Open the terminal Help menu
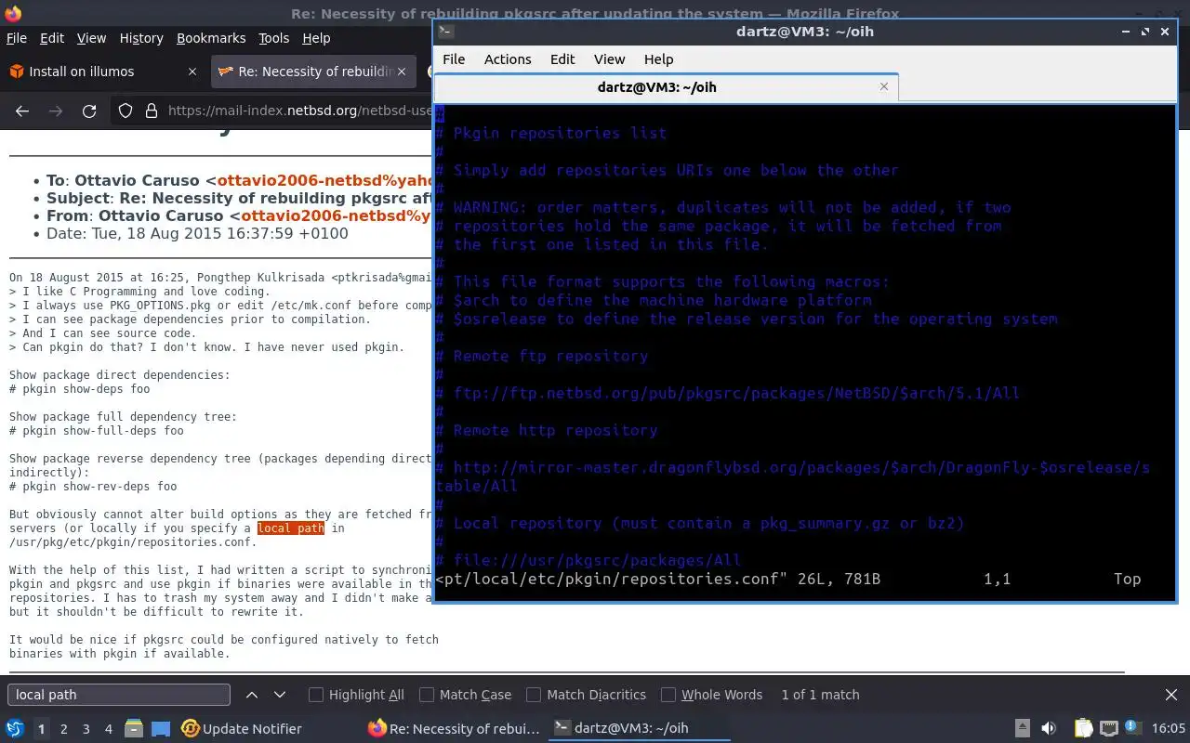This screenshot has width=1190, height=743. [x=658, y=59]
